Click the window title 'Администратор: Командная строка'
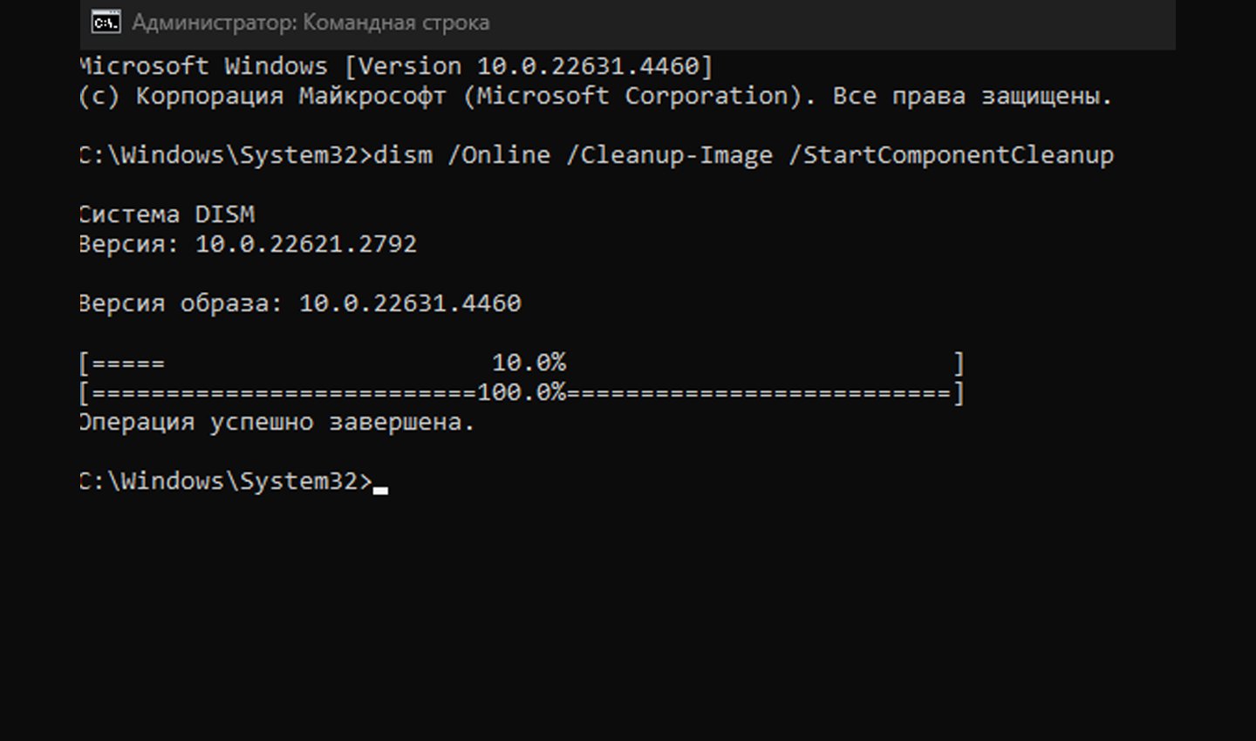Screen dimensions: 1256x741 (x=311, y=23)
